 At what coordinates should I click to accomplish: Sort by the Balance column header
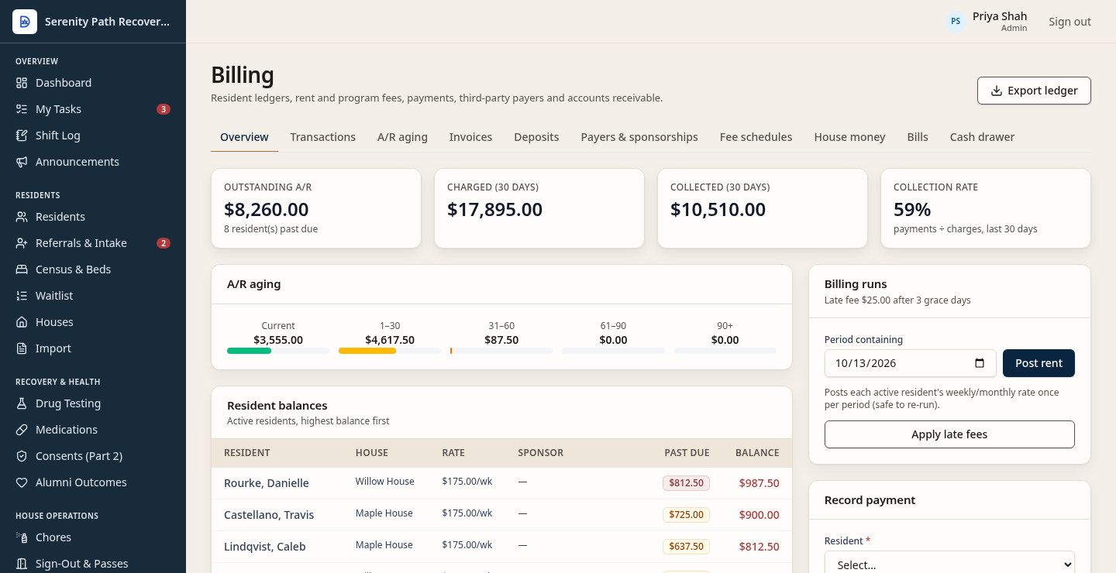tap(757, 453)
